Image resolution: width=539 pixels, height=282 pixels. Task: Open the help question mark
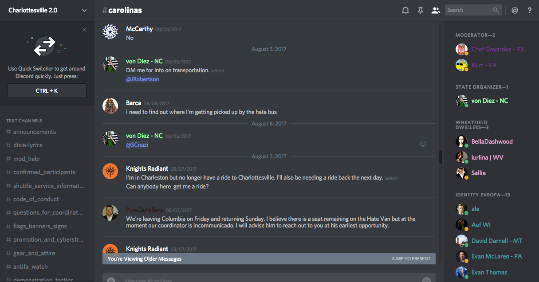[530, 10]
